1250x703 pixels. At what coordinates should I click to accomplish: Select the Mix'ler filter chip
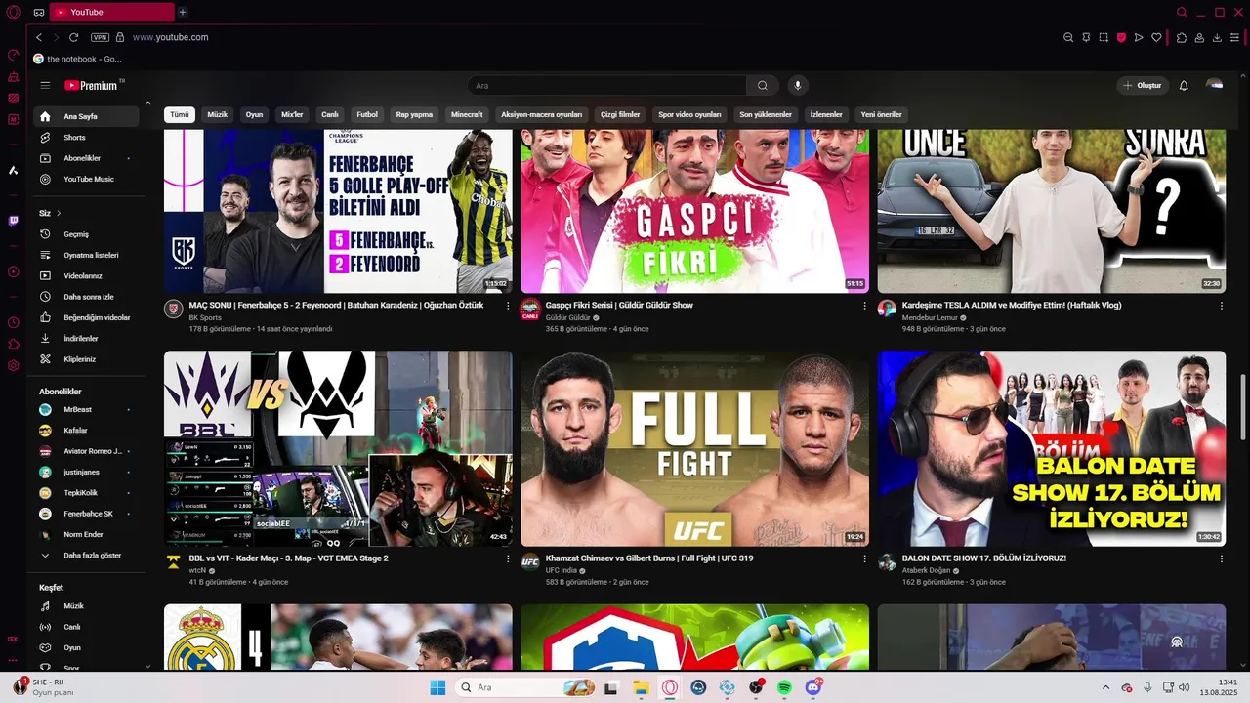click(x=292, y=114)
